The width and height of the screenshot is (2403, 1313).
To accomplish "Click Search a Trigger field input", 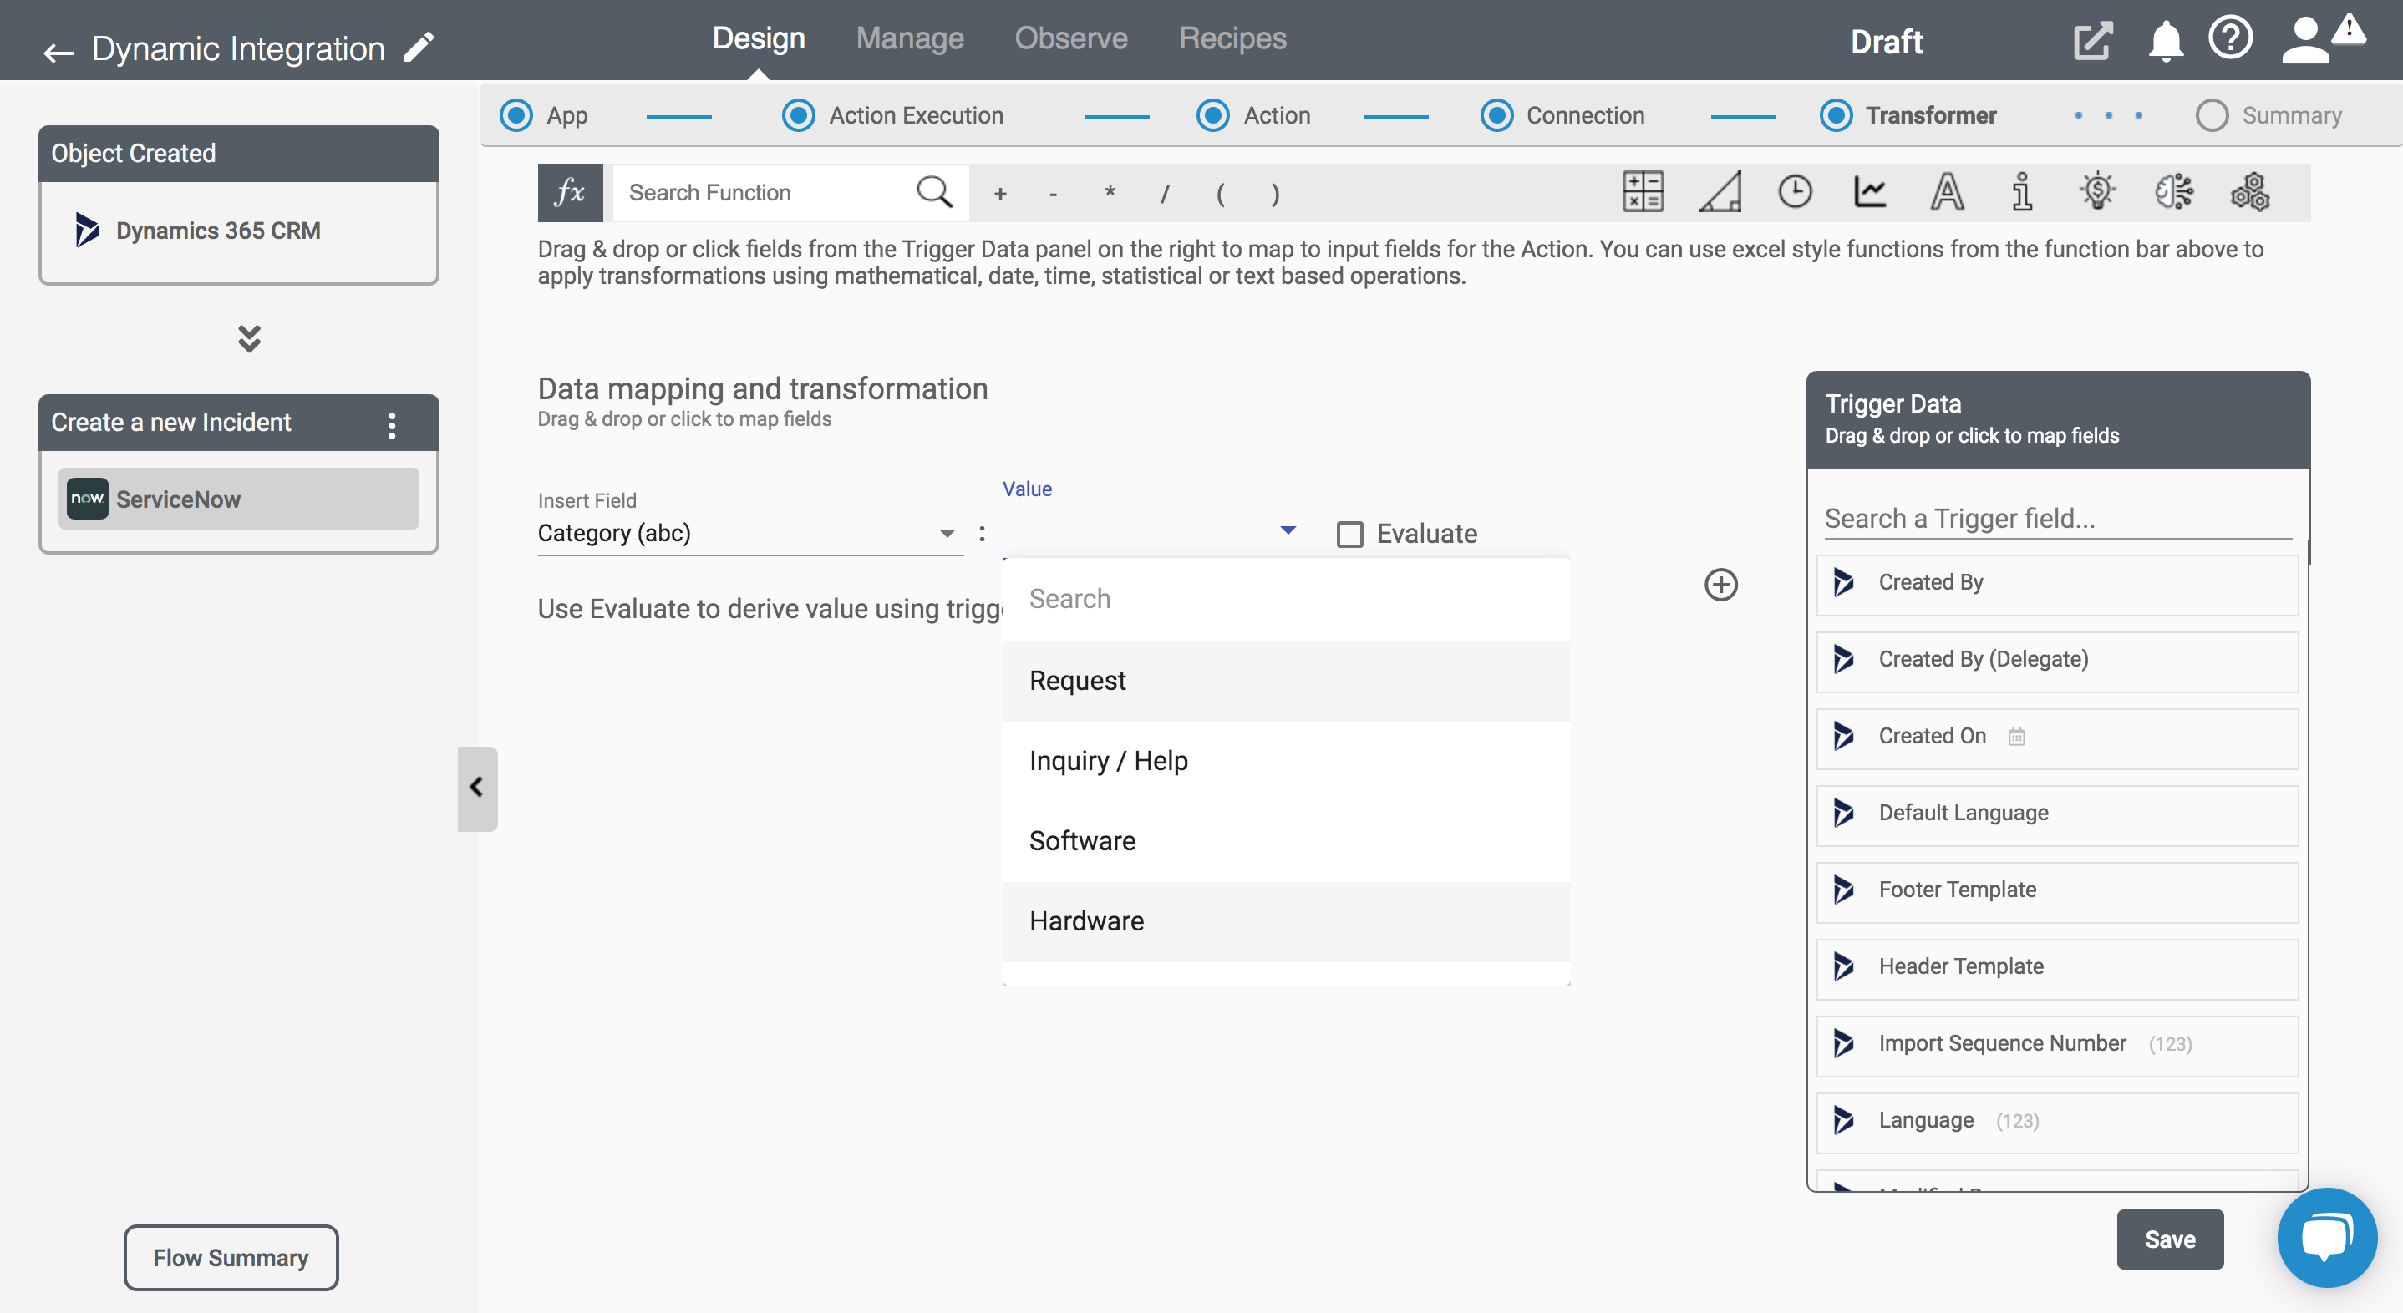I will (2057, 519).
